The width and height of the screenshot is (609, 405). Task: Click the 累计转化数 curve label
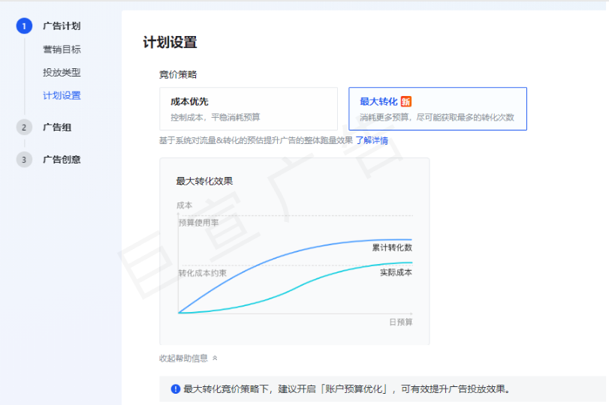click(392, 247)
